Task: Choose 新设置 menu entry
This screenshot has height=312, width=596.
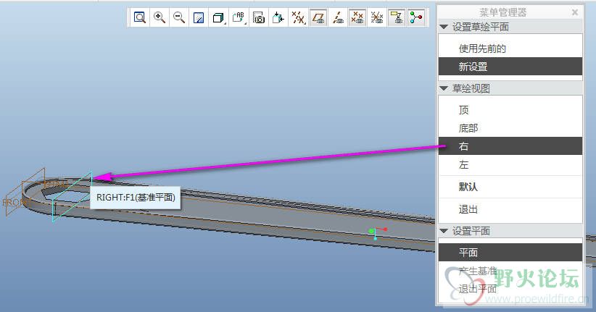Action: (x=510, y=67)
